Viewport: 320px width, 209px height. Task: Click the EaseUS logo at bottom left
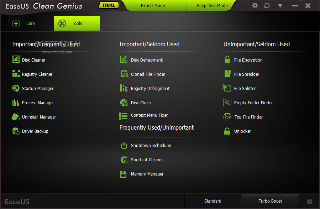point(17,202)
